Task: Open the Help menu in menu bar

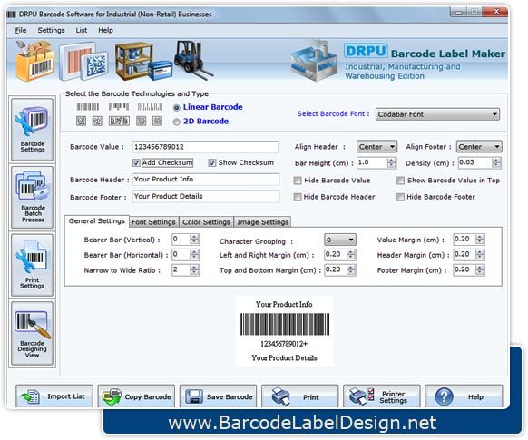Action: click(x=105, y=30)
